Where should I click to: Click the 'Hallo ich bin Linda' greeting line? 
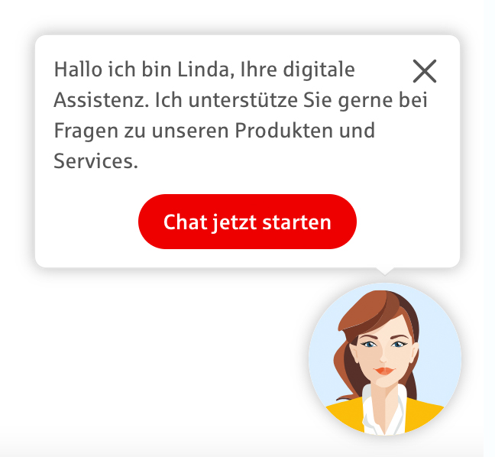point(204,70)
